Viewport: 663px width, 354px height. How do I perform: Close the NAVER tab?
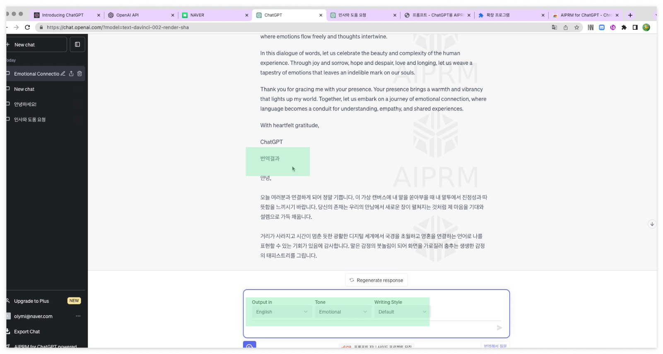pos(247,15)
